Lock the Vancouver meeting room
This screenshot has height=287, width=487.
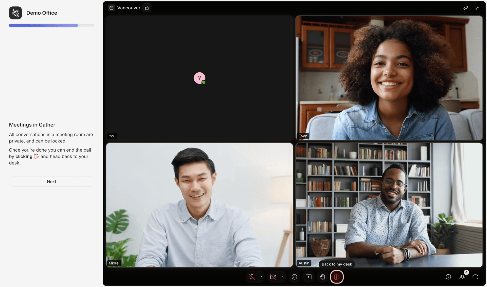[x=147, y=8]
